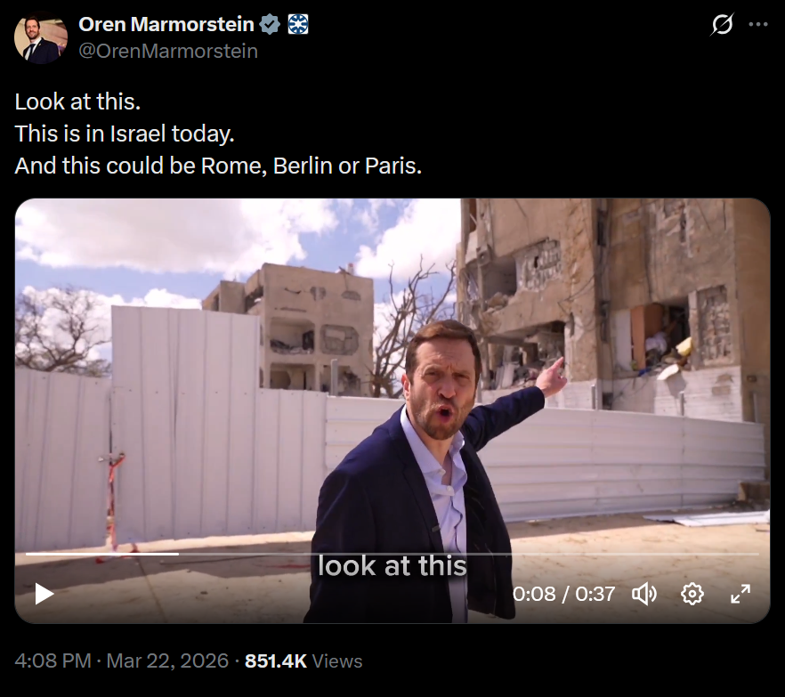Viewport: 785px width, 697px height.
Task: Open Oren Marmorstein's profile picture
Action: coord(41,38)
